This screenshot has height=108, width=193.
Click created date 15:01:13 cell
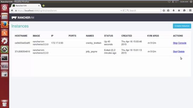[131, 52]
